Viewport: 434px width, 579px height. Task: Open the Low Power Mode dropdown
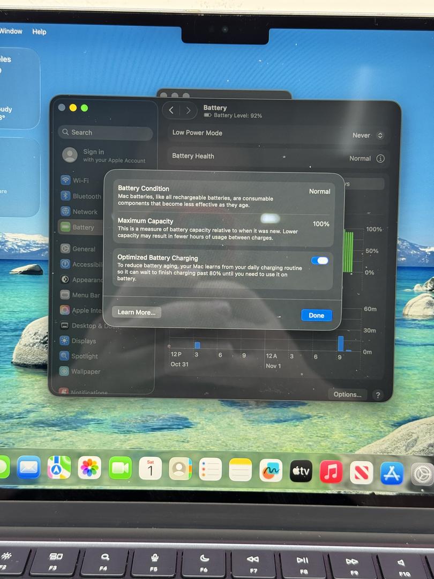368,136
